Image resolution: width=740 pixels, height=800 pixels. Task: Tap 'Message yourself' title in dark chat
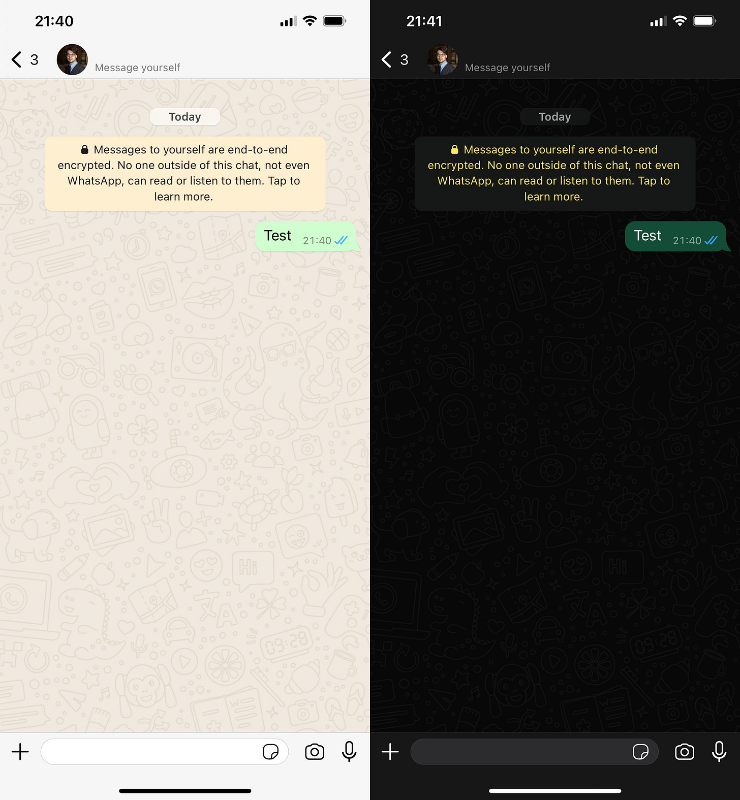507,68
